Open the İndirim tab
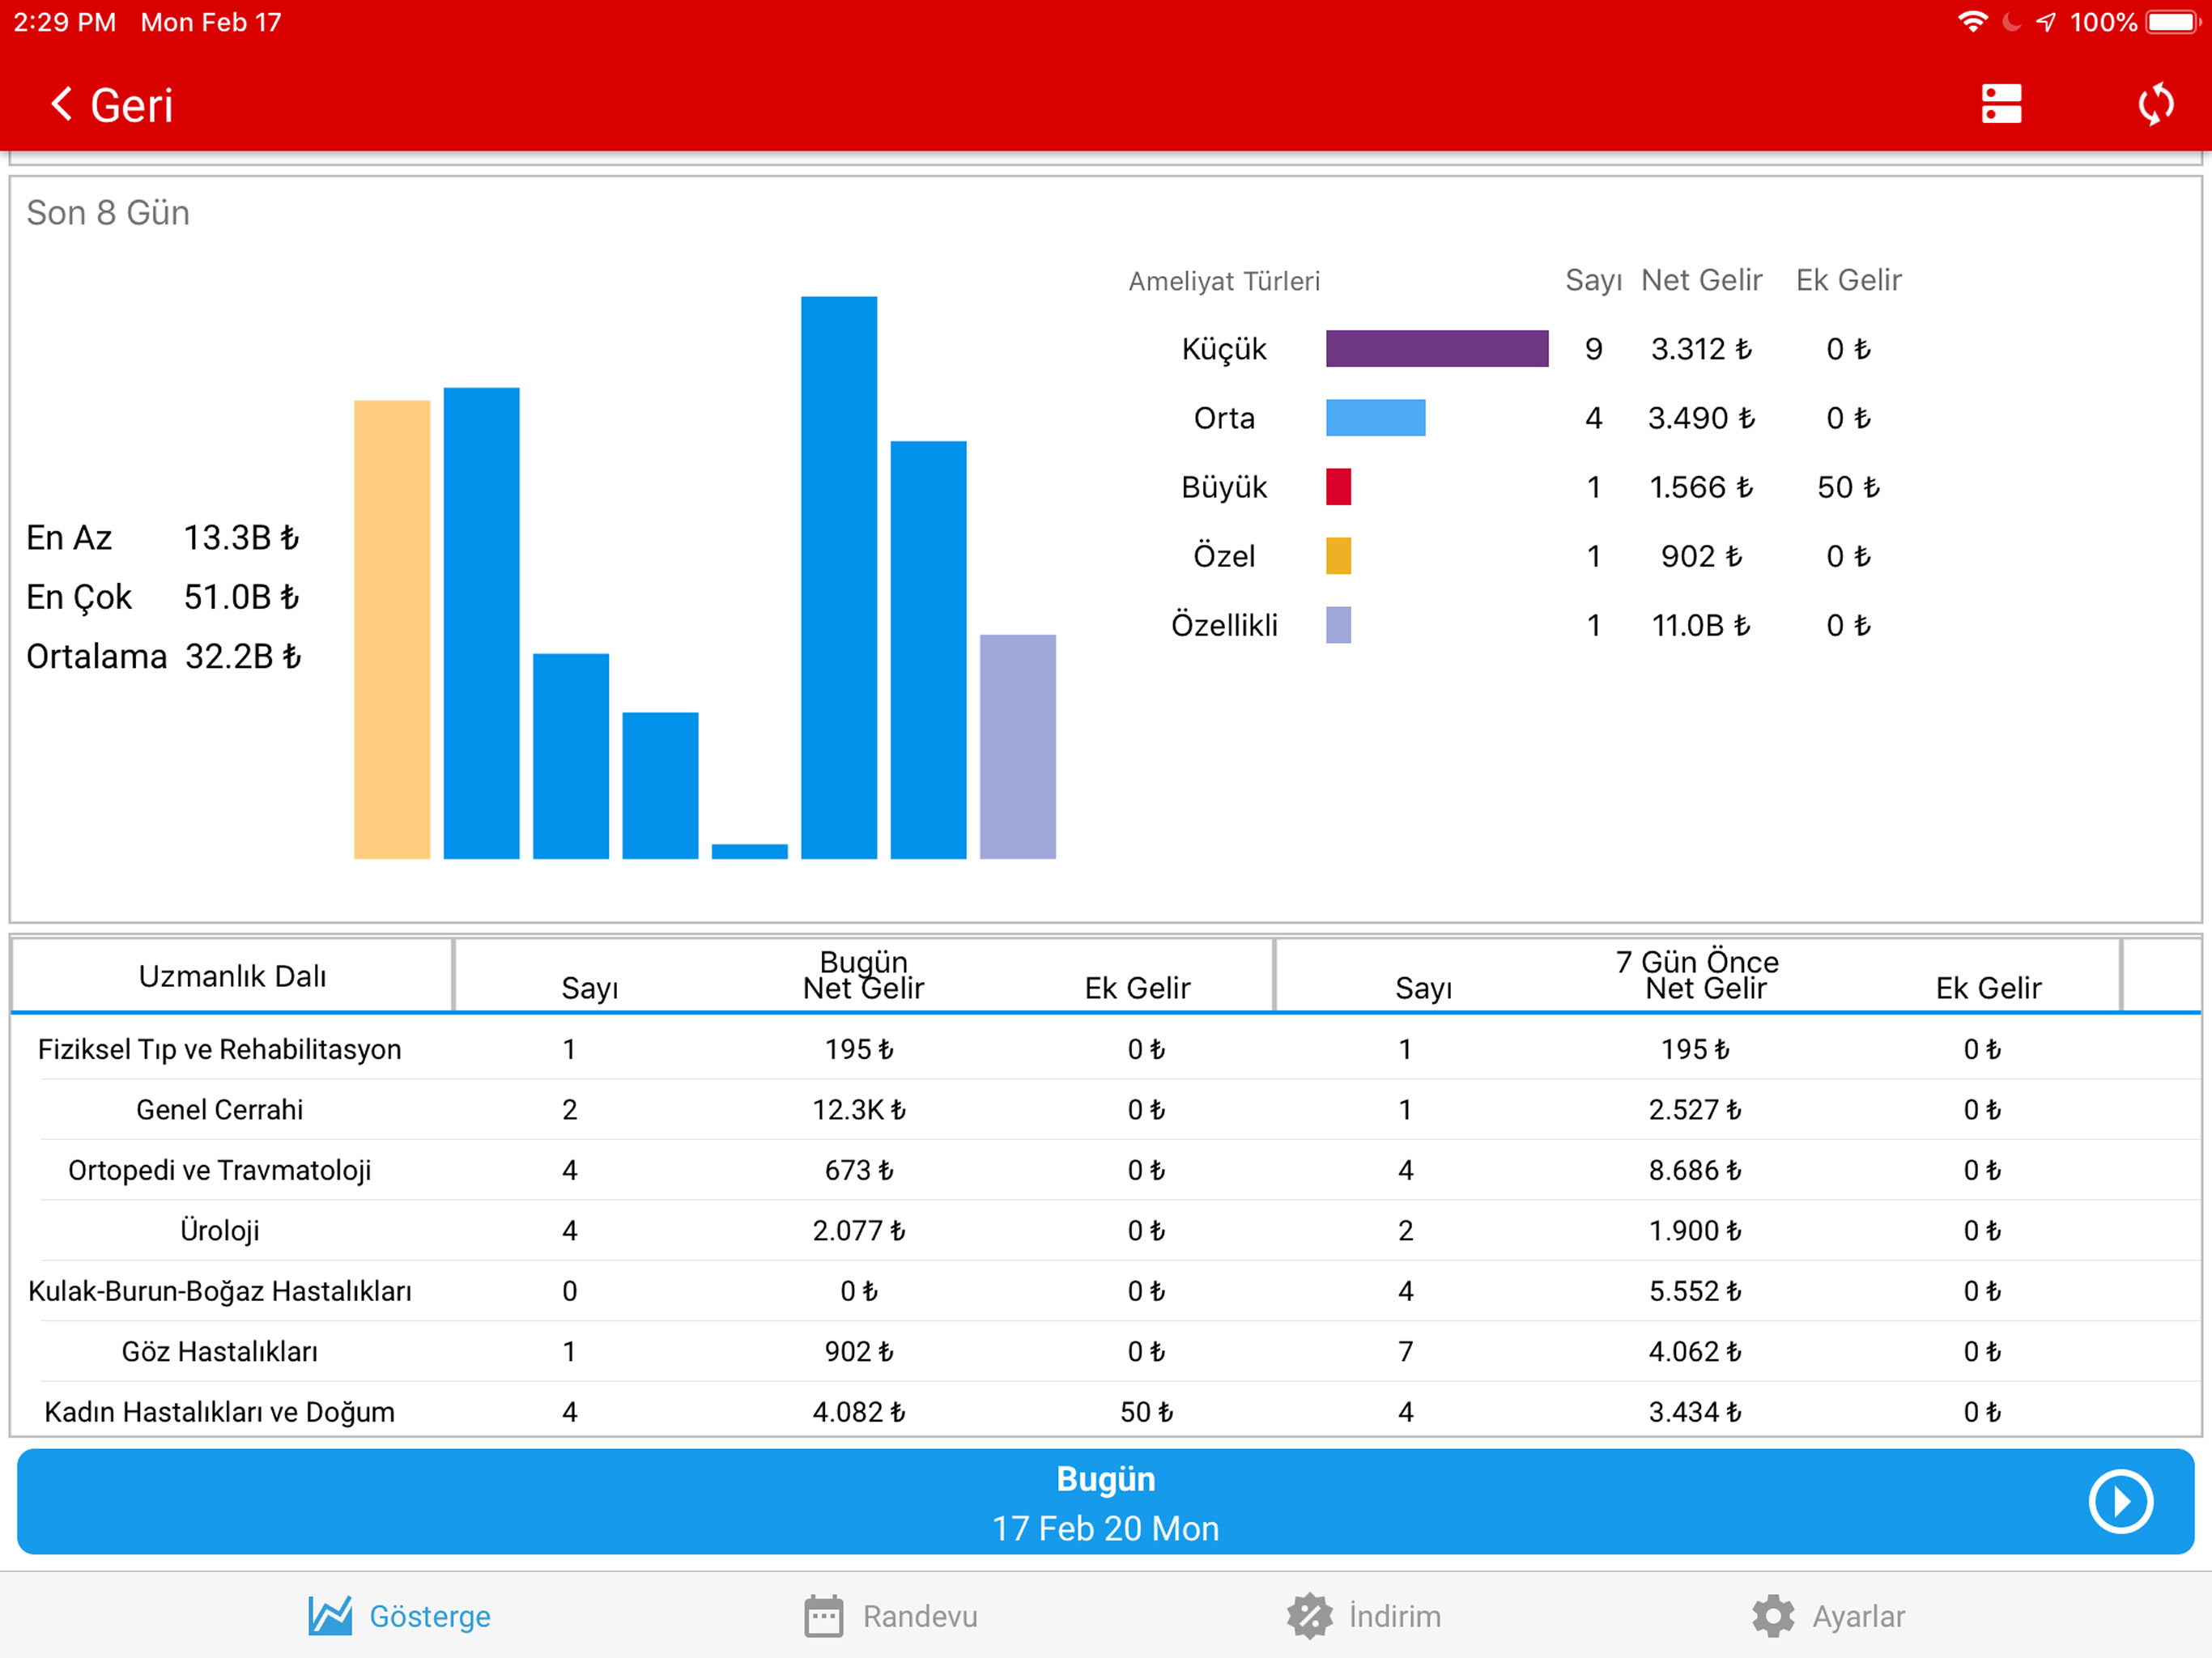Image resolution: width=2212 pixels, height=1658 pixels. (1364, 1615)
